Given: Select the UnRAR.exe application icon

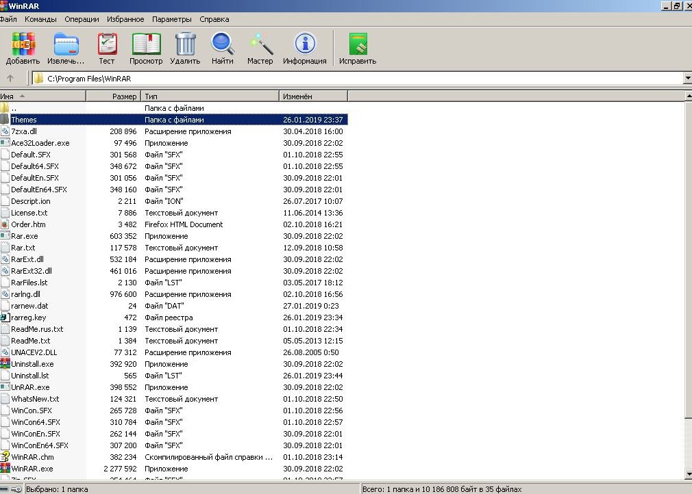Looking at the screenshot, I should click(x=4, y=387).
